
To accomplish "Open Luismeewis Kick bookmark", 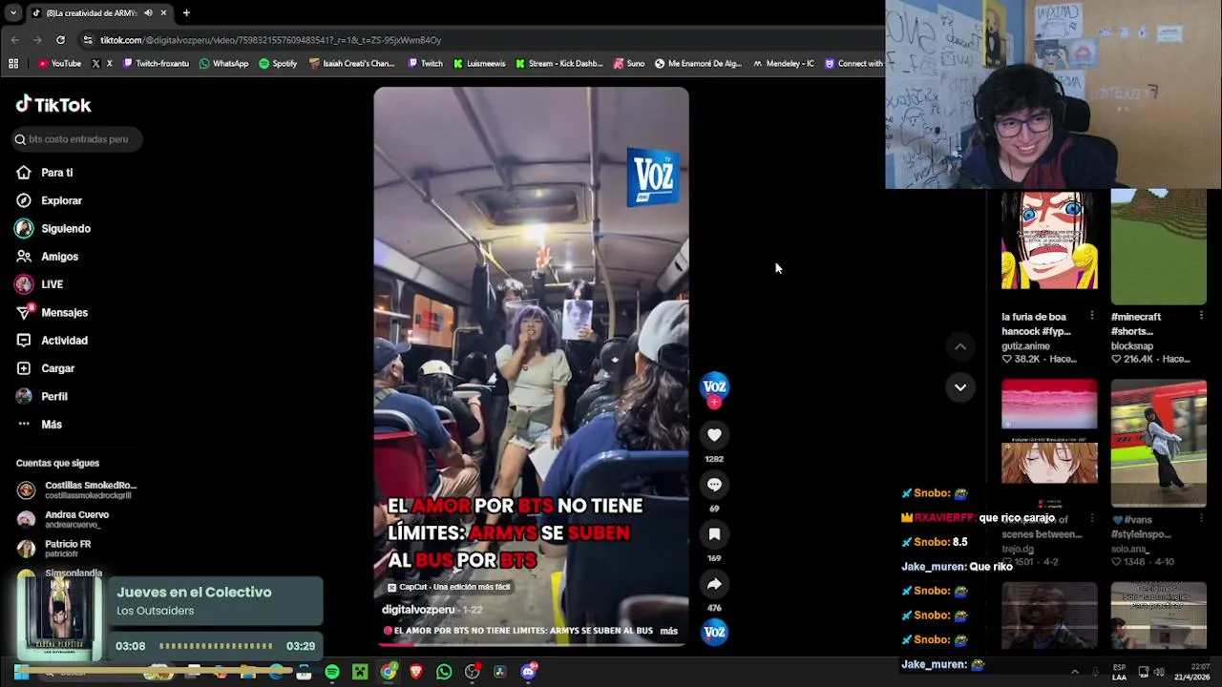I will (479, 64).
